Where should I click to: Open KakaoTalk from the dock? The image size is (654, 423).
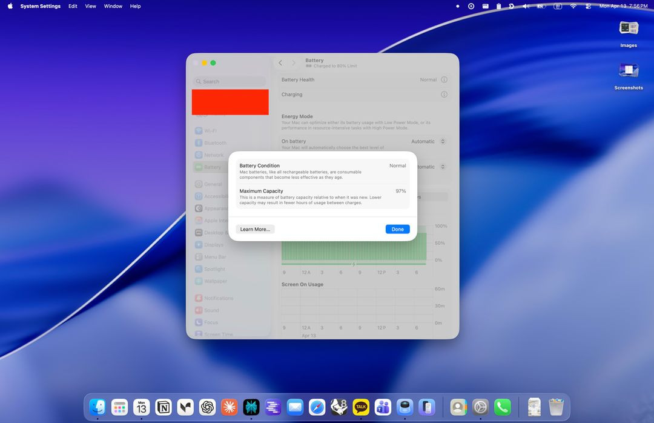[x=361, y=407]
